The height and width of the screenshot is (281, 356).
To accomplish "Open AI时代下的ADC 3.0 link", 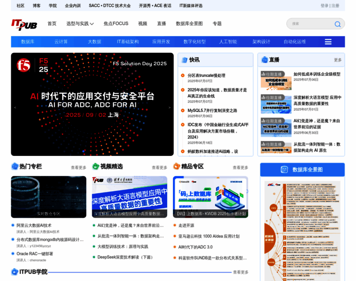I will 195,247.
